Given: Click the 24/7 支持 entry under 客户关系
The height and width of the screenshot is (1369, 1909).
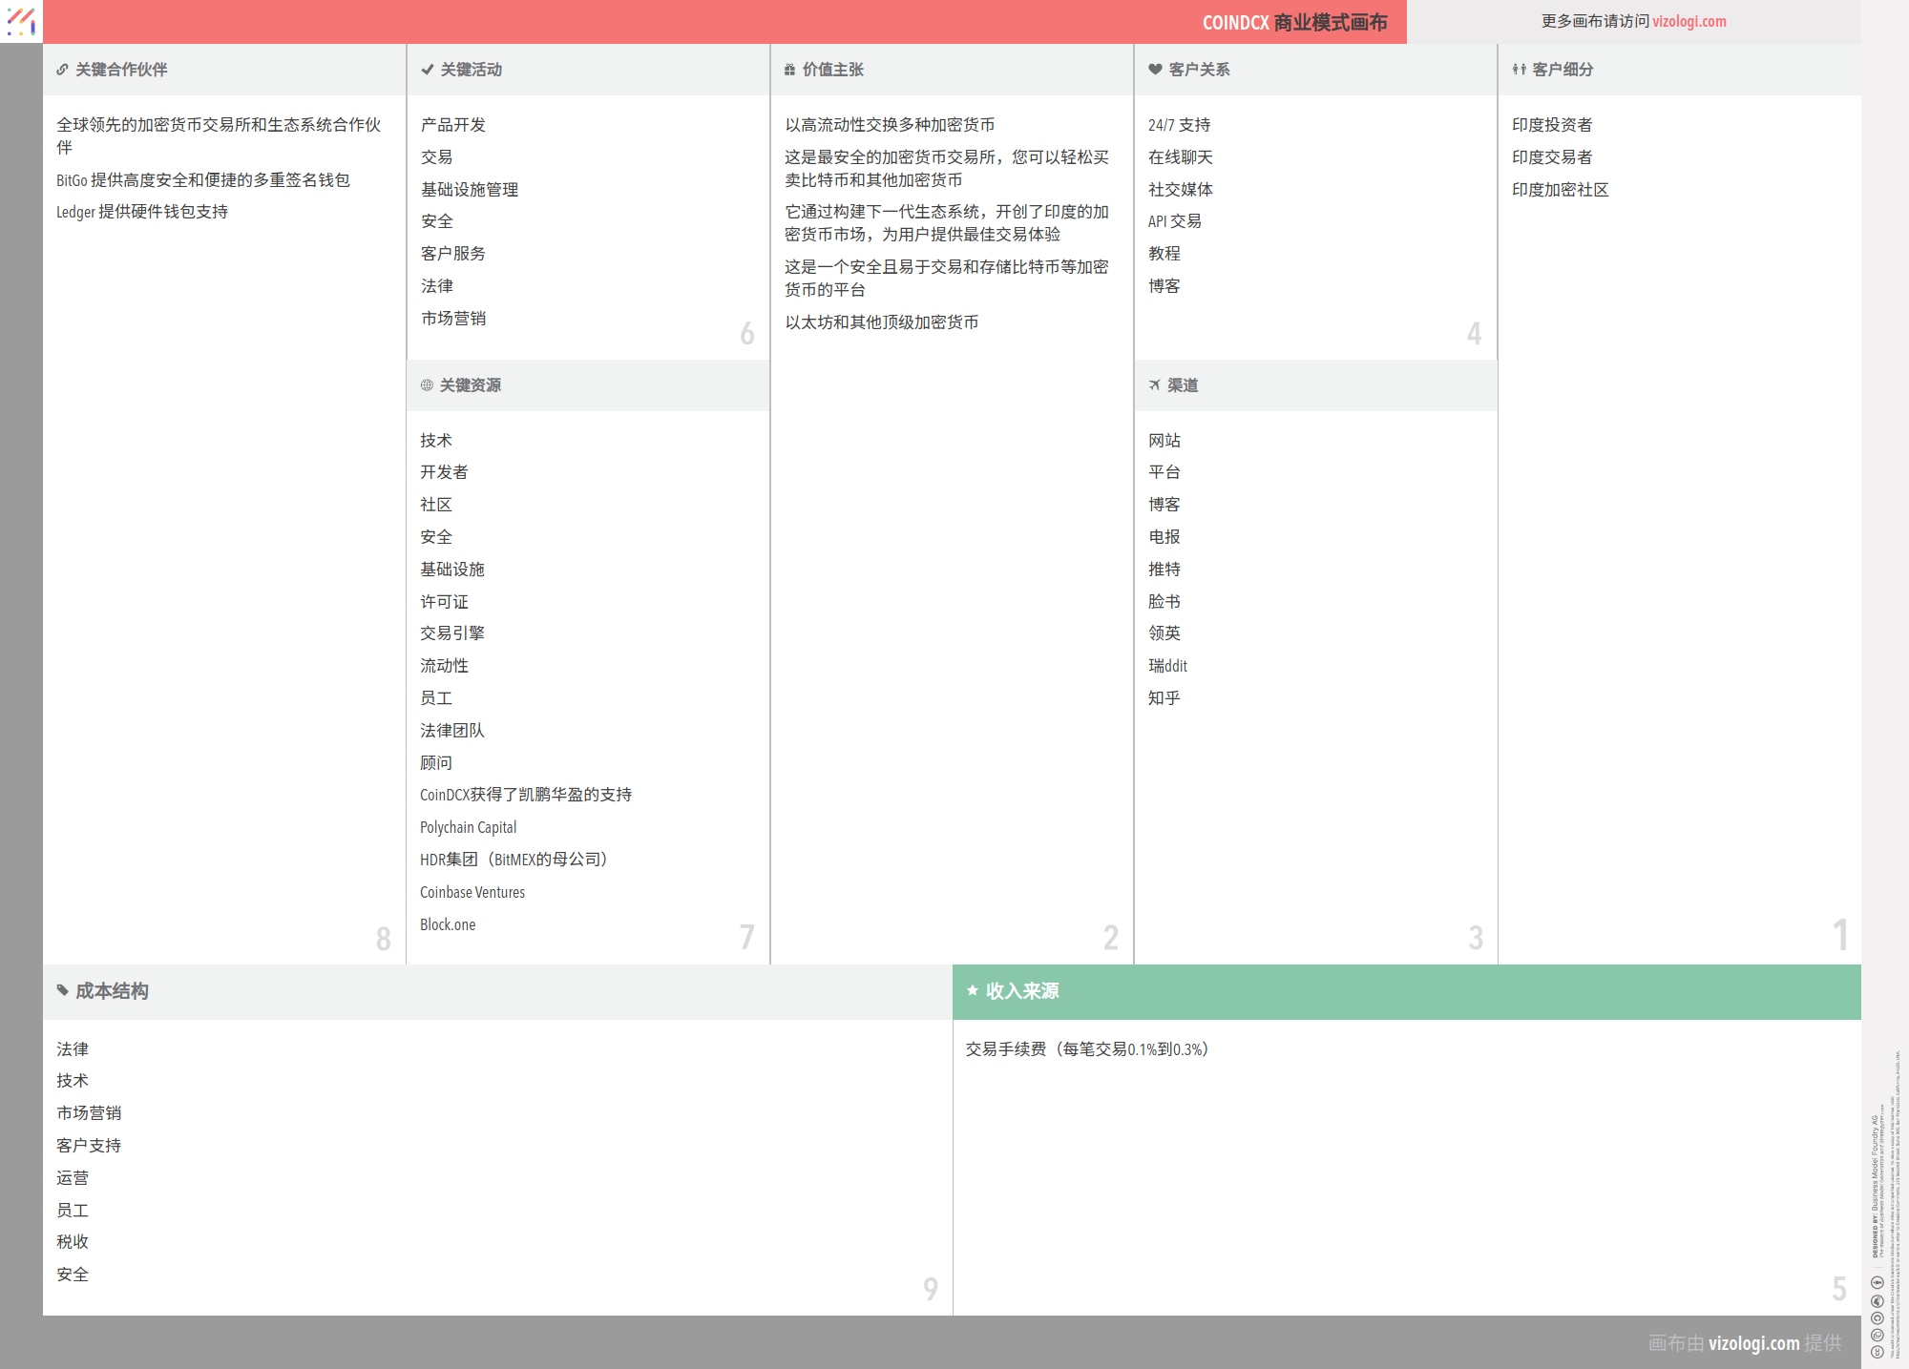Looking at the screenshot, I should [x=1178, y=124].
